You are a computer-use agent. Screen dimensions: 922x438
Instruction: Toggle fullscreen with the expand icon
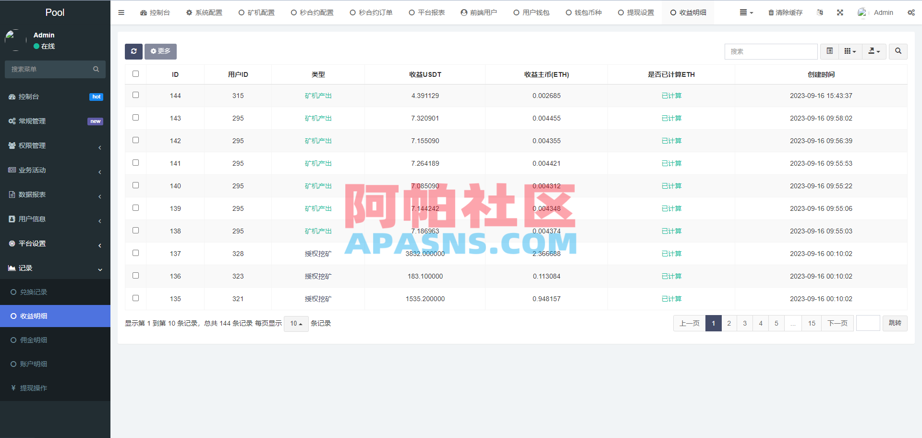click(839, 12)
